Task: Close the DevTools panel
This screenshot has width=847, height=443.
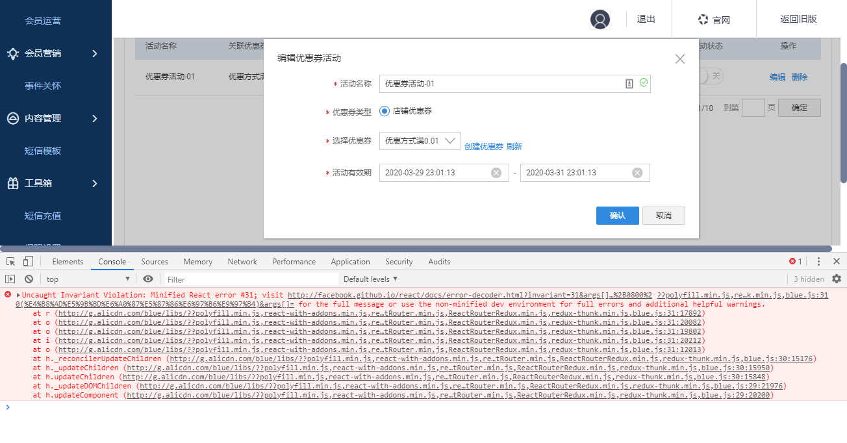Action: [837, 261]
